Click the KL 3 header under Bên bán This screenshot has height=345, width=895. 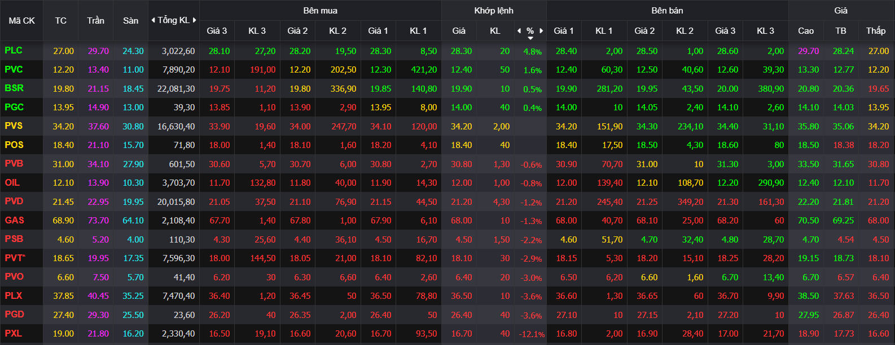pyautogui.click(x=765, y=31)
